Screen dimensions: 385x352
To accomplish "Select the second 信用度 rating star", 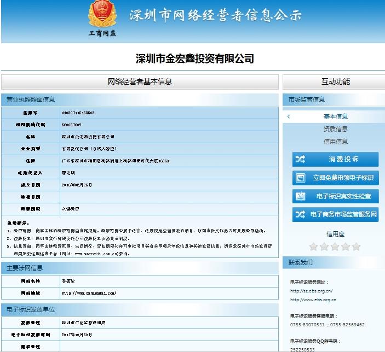I will pos(324,247).
